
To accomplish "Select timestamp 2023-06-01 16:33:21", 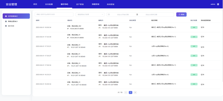I will point(43,75).
